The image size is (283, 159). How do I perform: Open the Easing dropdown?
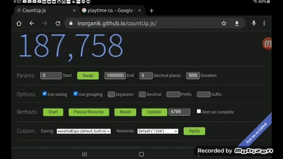click(x=84, y=131)
